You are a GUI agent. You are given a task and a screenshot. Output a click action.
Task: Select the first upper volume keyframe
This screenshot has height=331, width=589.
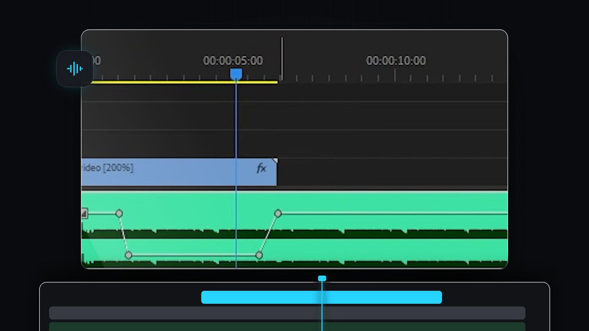point(119,213)
